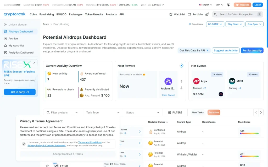The image size is (268, 167).
Task: Click Suggest an Activity button
Action: pyautogui.click(x=226, y=50)
